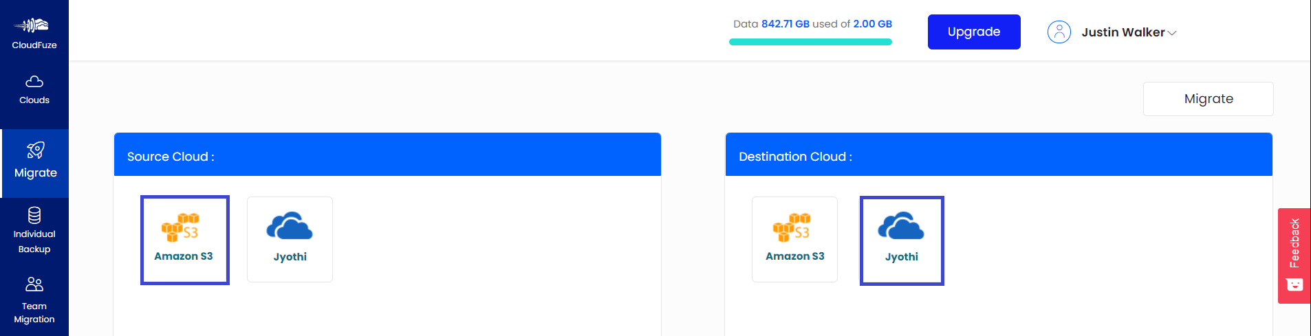Click the 842.71 GB data used text
1311x336 pixels.
785,24
